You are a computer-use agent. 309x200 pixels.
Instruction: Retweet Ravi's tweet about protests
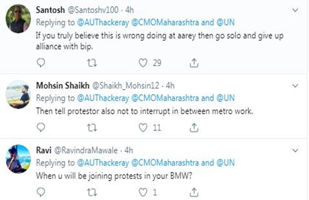[92, 192]
